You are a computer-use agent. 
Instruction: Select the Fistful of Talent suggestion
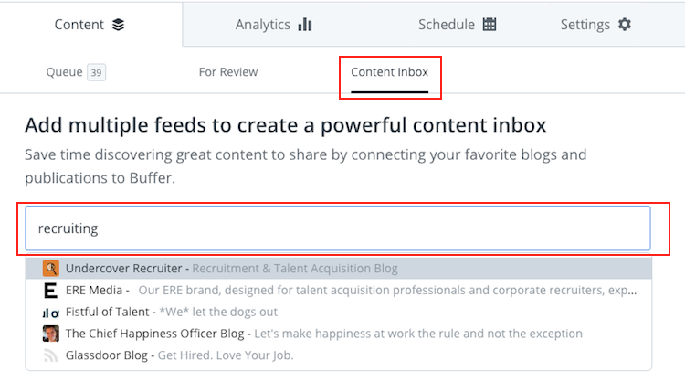tap(339, 312)
